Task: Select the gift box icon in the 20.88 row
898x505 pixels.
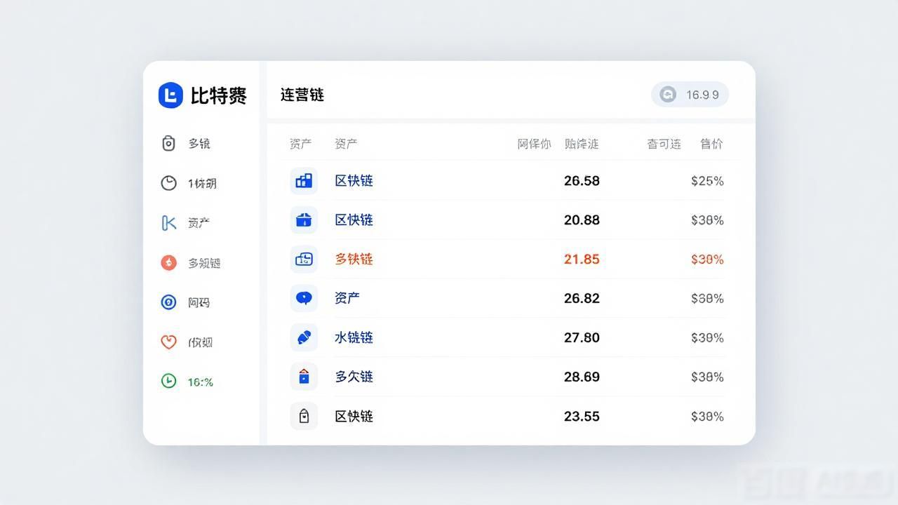Action: 304,220
